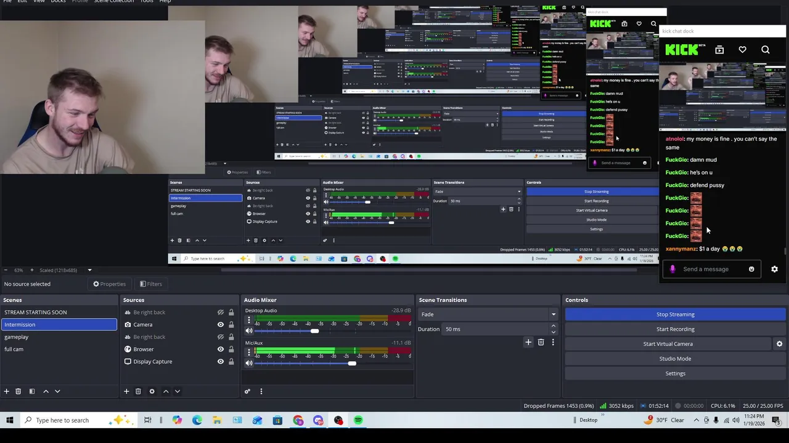The height and width of the screenshot is (443, 789).
Task: Open Spotify from the taskbar
Action: tap(358, 420)
